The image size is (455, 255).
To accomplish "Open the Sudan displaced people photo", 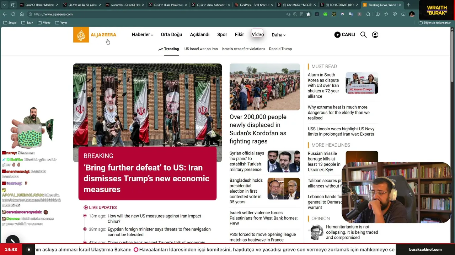I will (x=265, y=87).
